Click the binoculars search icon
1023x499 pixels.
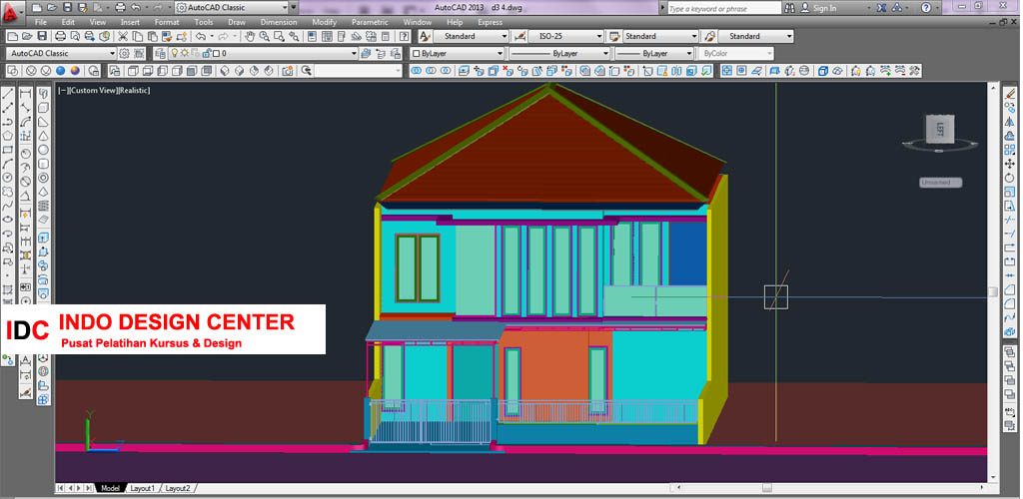pos(790,8)
